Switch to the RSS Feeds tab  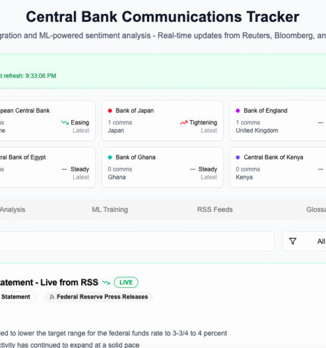(215, 209)
